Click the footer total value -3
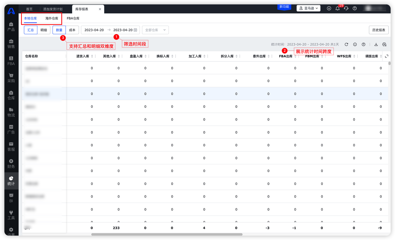The image size is (395, 240). [268, 228]
